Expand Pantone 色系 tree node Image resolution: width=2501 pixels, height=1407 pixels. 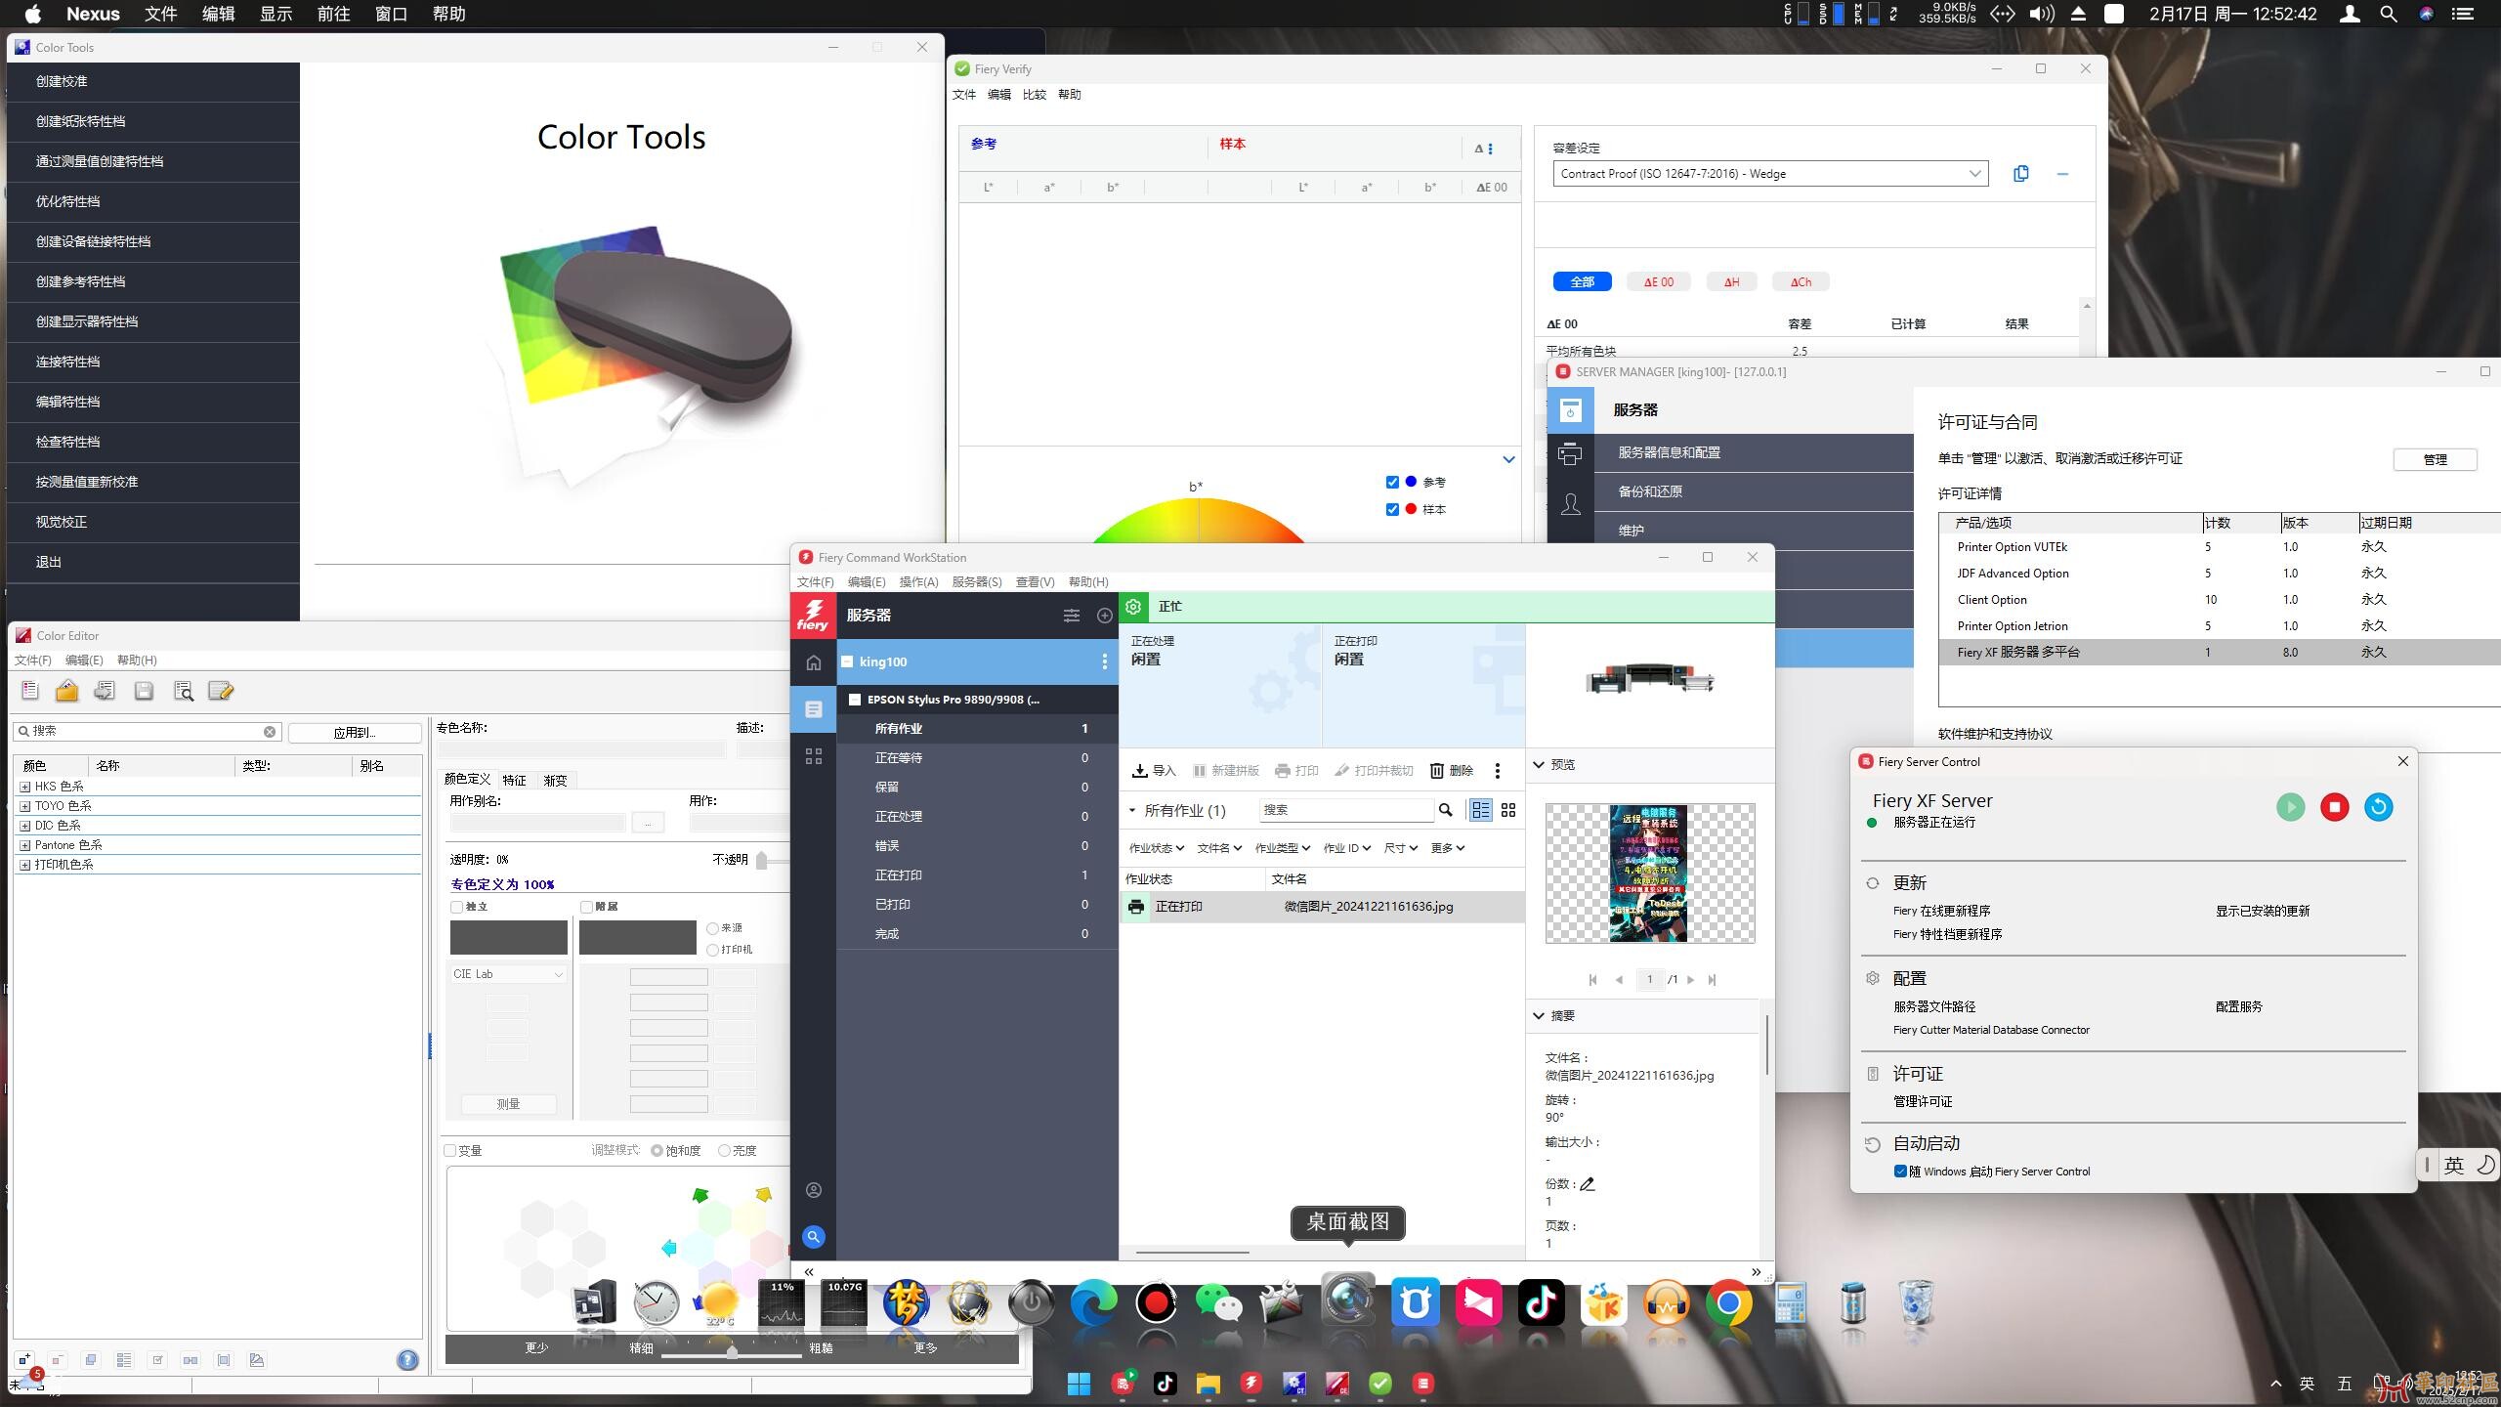[25, 845]
